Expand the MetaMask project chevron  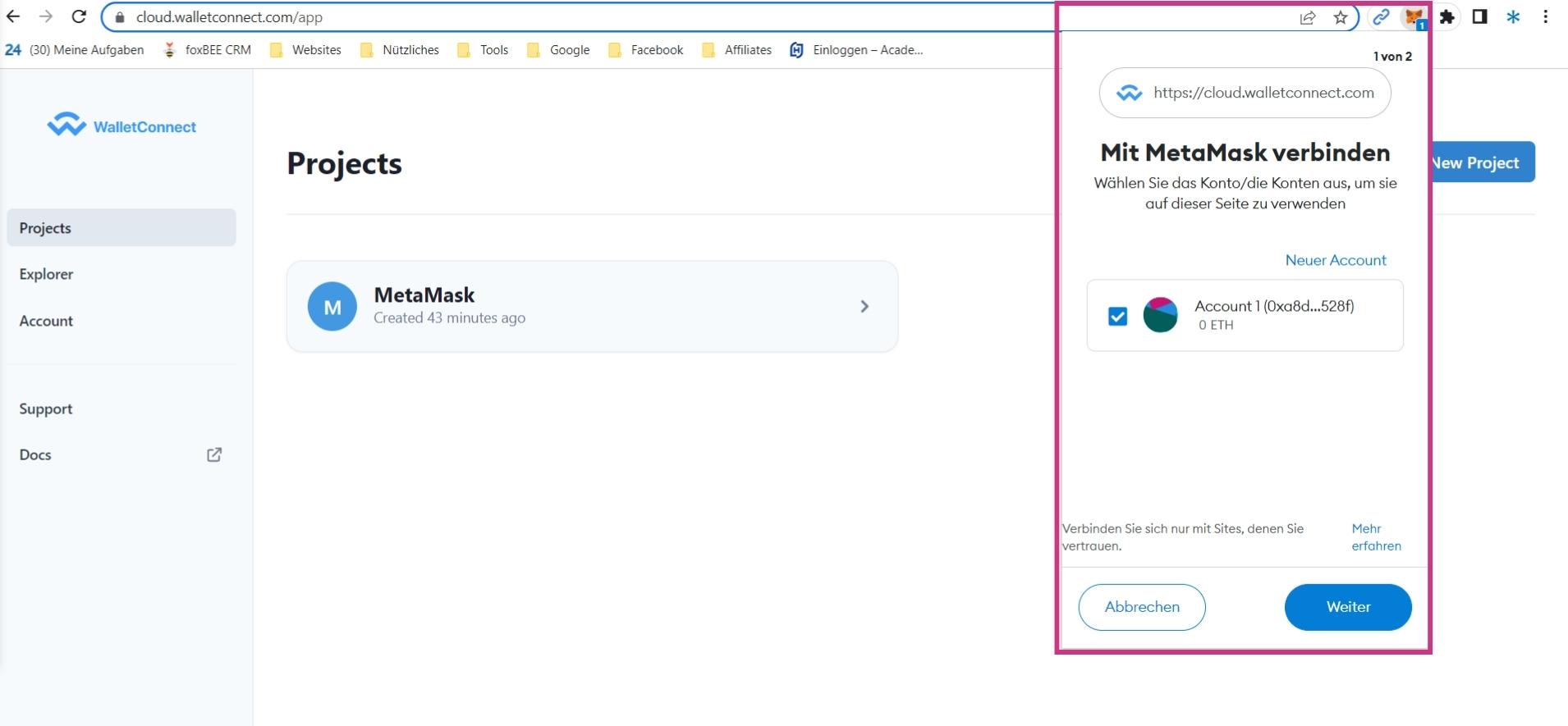(x=864, y=306)
